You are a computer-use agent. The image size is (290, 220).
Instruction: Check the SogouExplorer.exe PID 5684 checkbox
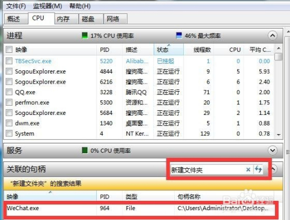click(9, 113)
